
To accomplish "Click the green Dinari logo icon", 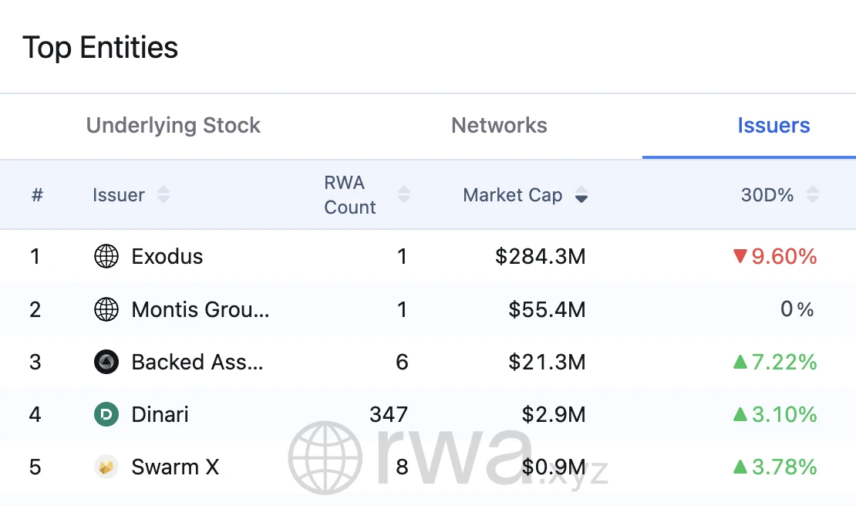I will point(106,414).
